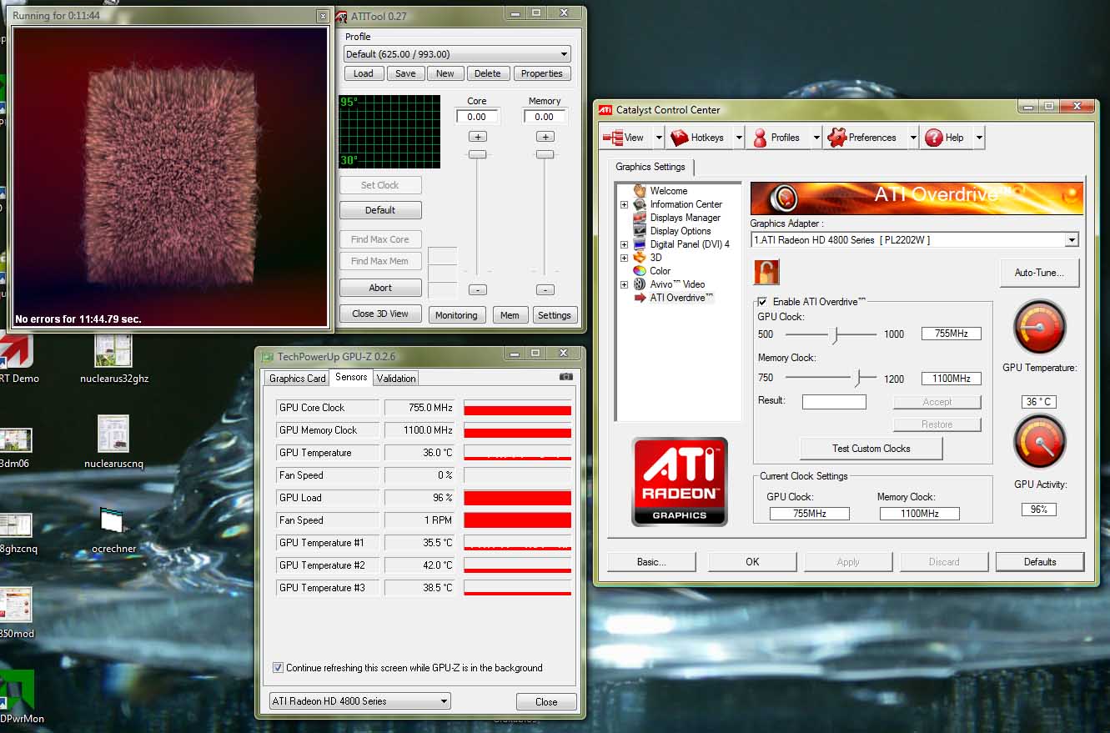This screenshot has height=733, width=1110.
Task: Select the Graphics Settings tab
Action: (x=650, y=167)
